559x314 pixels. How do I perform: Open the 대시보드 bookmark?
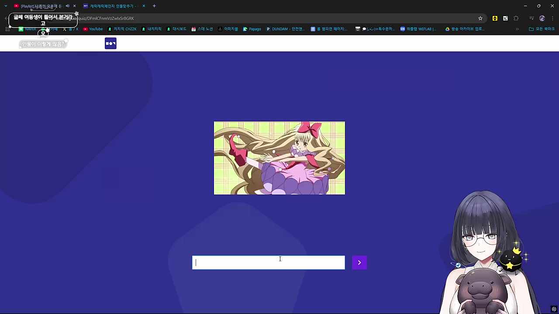point(176,29)
